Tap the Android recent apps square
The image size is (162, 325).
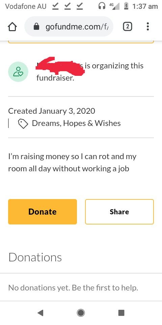[121, 313]
